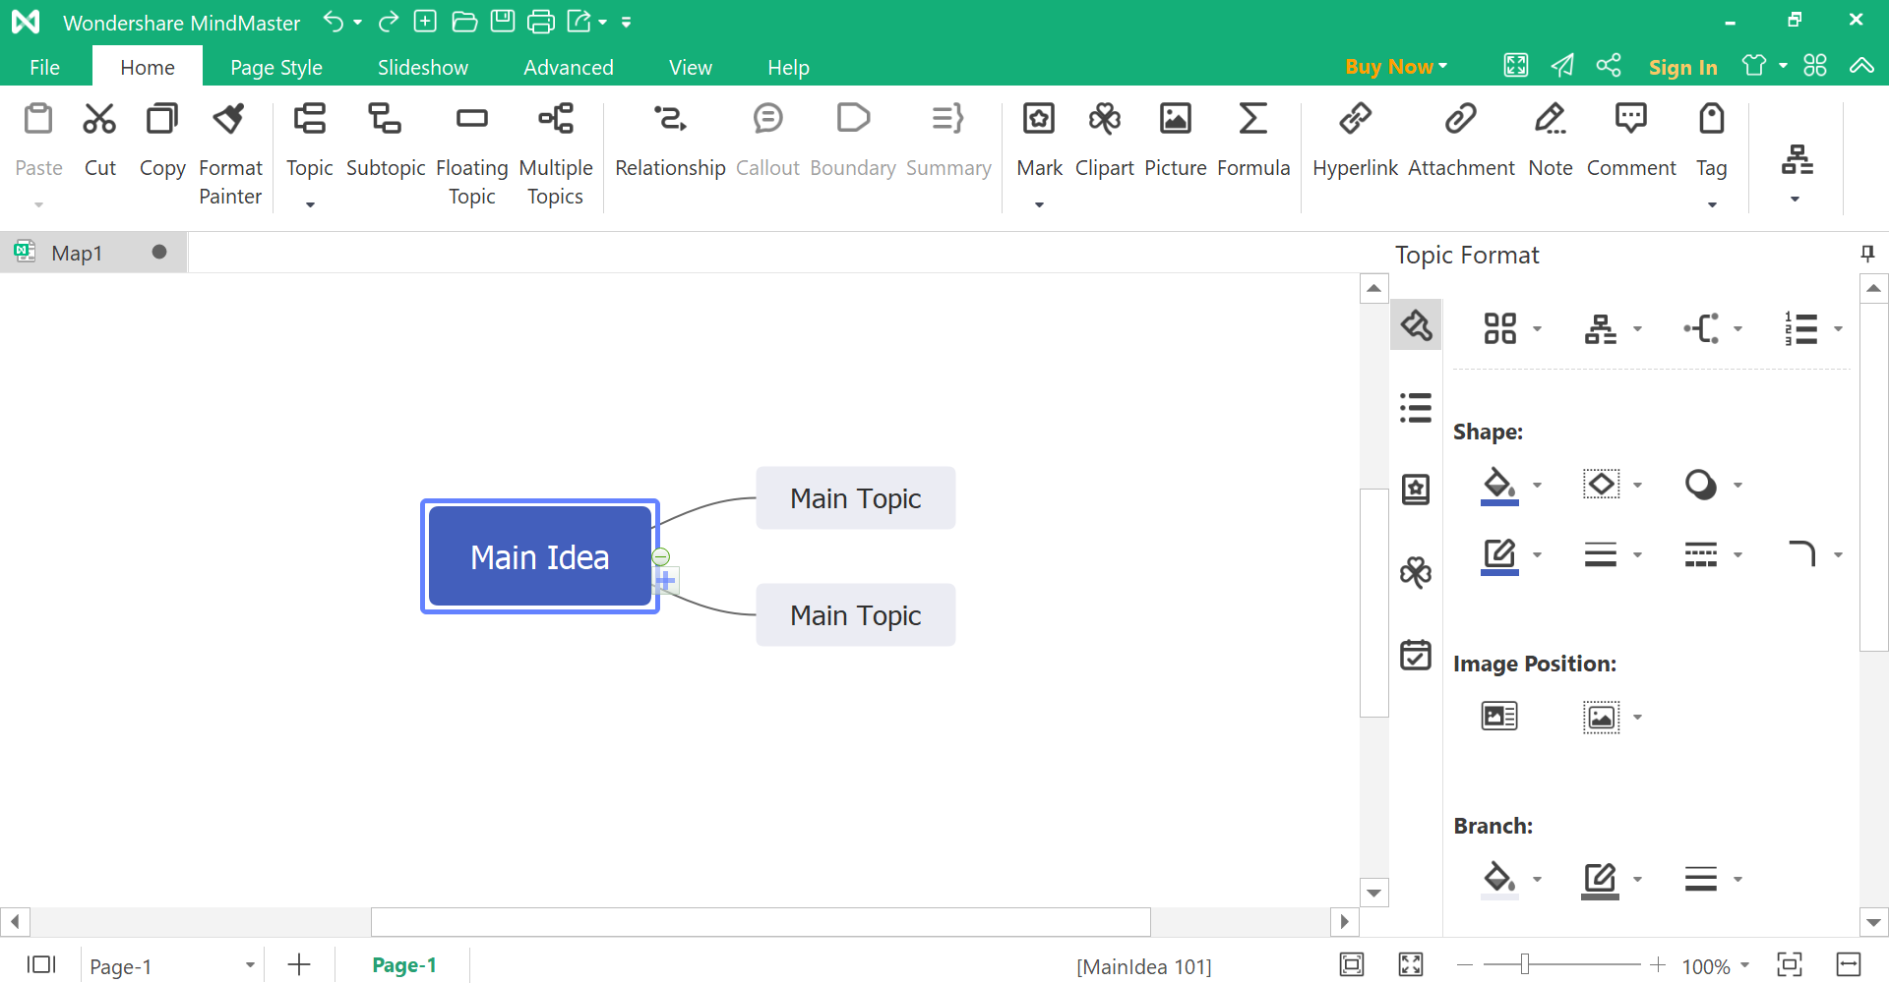Screen dimensions: 1889x983
Task: Click the Copy icon
Action: (x=162, y=119)
